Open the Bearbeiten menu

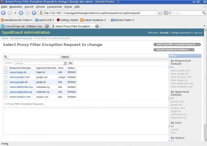pos(16,7)
